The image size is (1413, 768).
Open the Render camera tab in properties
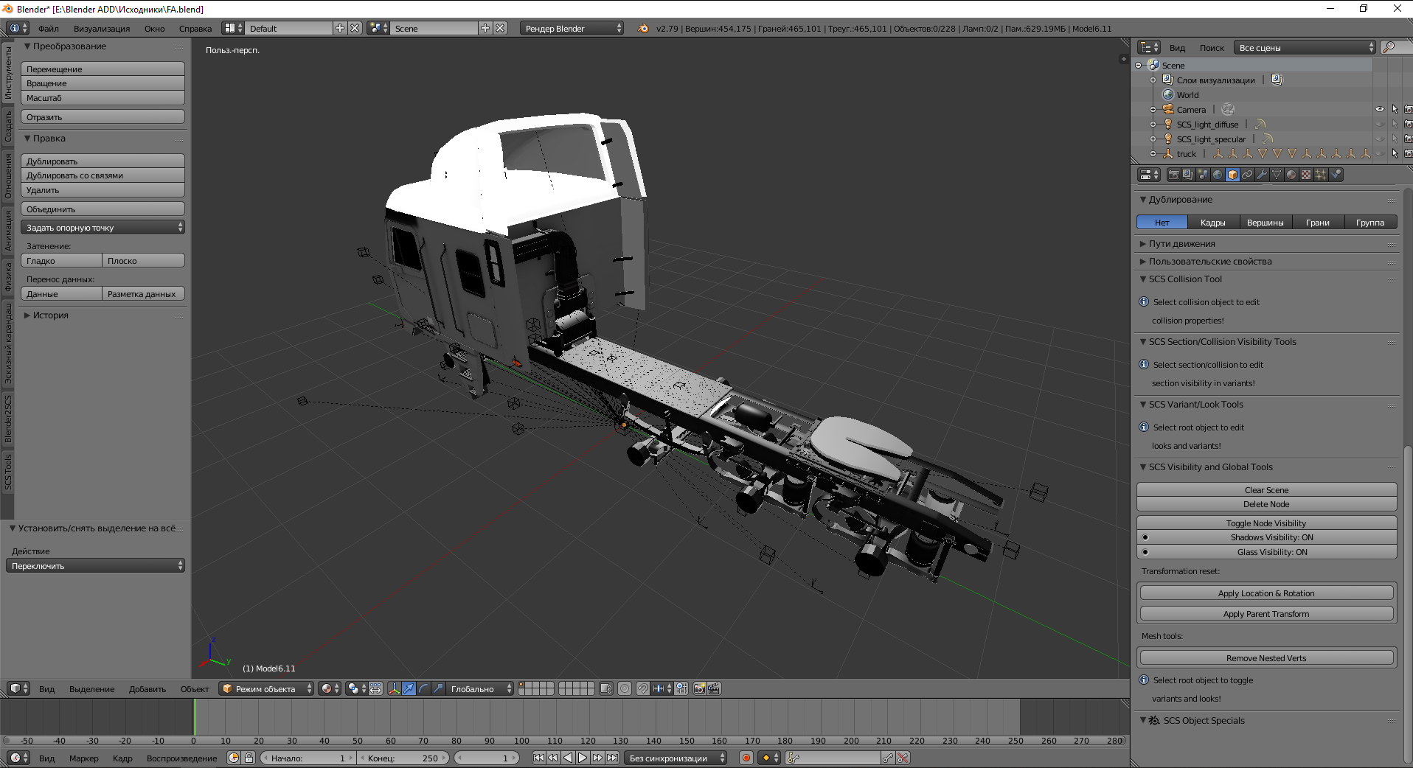coord(1173,175)
